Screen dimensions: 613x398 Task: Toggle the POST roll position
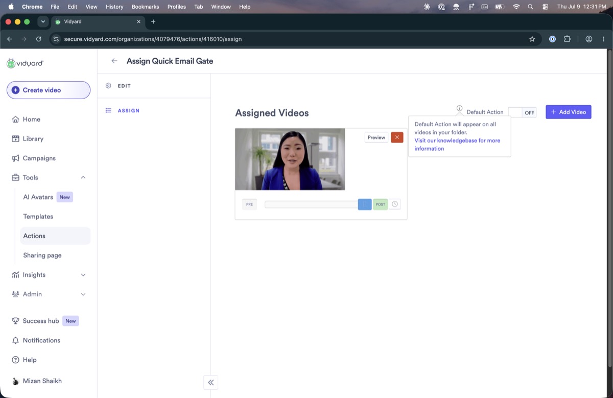point(381,204)
